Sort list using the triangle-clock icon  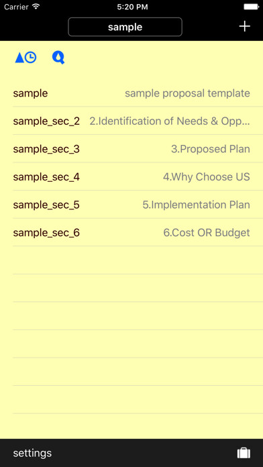(x=26, y=58)
